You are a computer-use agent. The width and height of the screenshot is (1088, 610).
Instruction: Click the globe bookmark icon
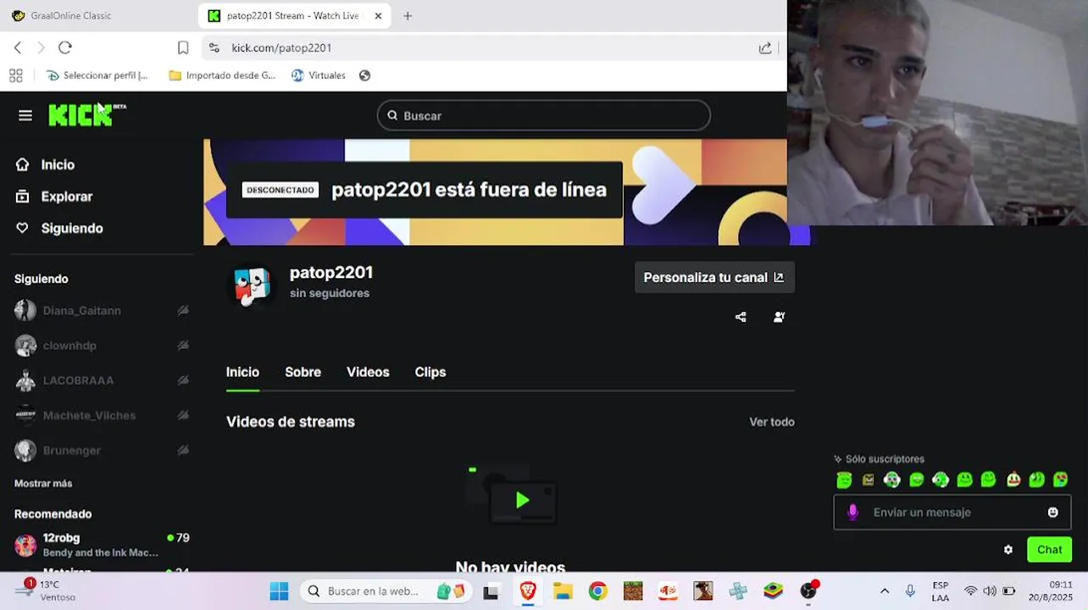point(364,75)
